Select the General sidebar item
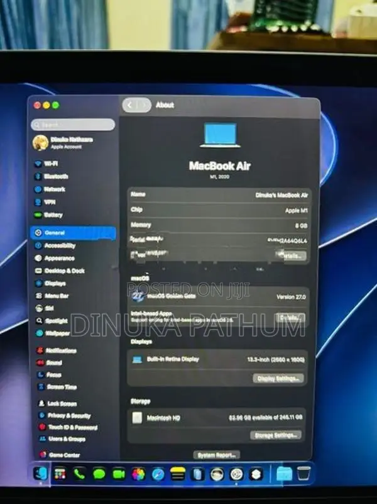The width and height of the screenshot is (377, 504). (x=73, y=233)
